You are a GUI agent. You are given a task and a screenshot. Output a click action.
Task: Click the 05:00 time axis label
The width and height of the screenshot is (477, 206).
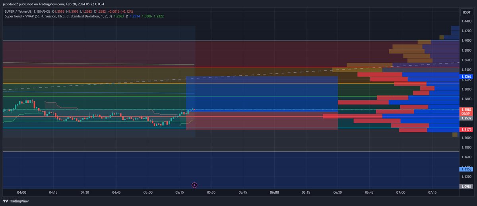tap(148, 193)
